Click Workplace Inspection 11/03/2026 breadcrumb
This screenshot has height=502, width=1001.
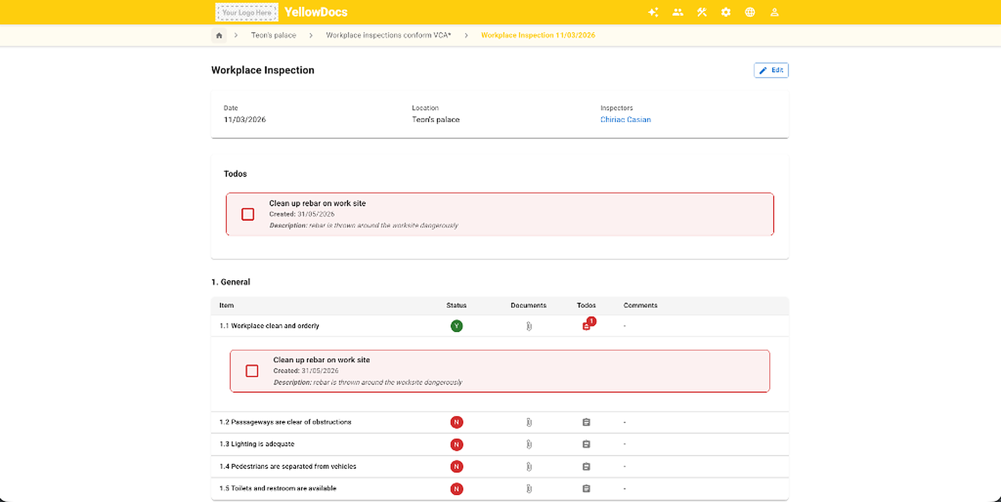point(538,35)
